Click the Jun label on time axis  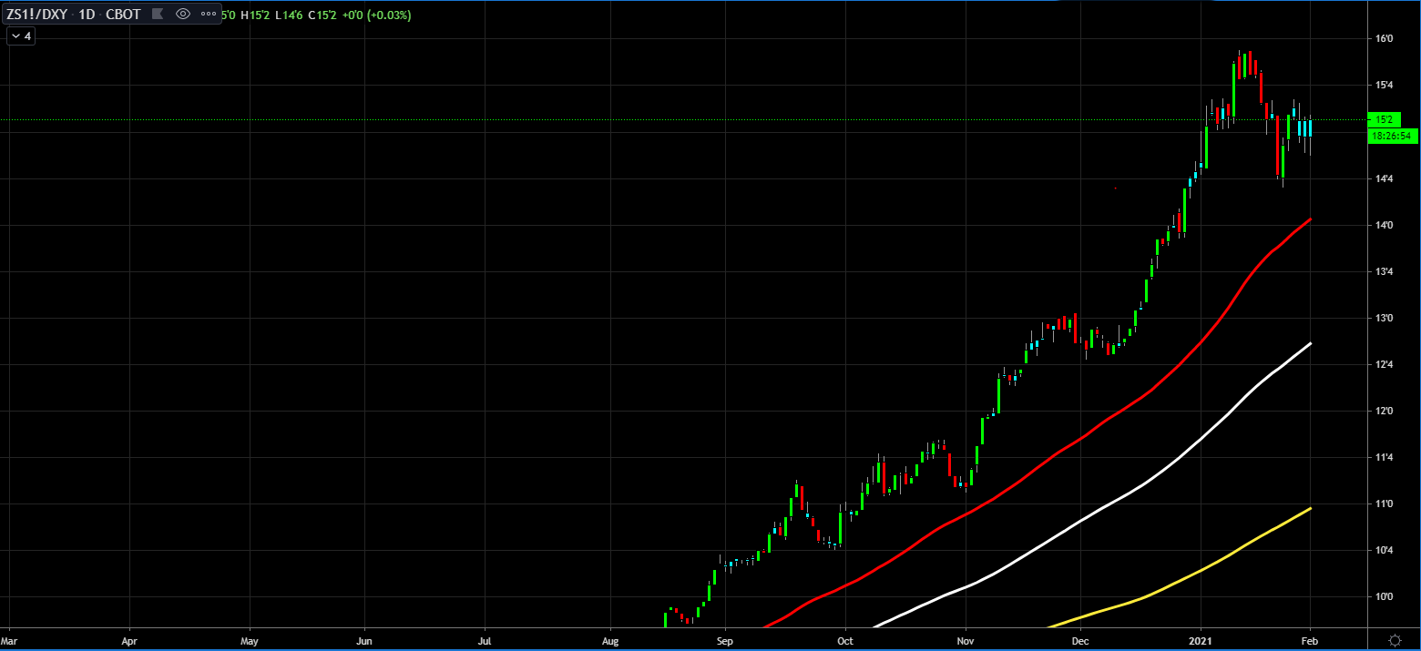(x=365, y=640)
